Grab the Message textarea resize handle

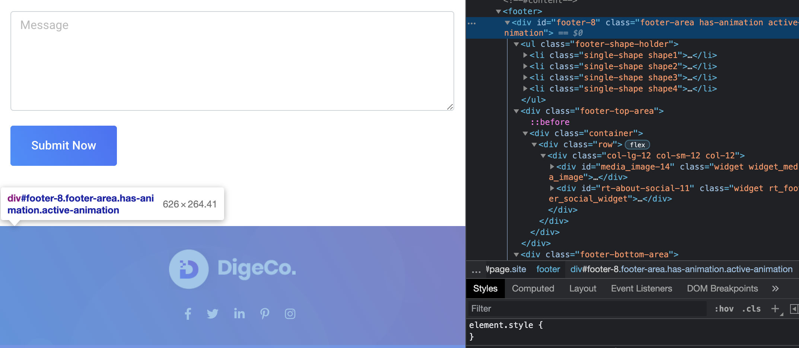point(450,107)
